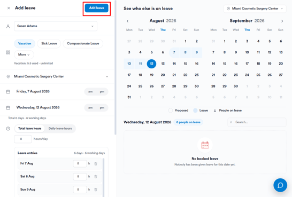This screenshot has width=292, height=197.
Task: Open the end date Wednesday, 12 August 2026
Action: click(x=38, y=107)
